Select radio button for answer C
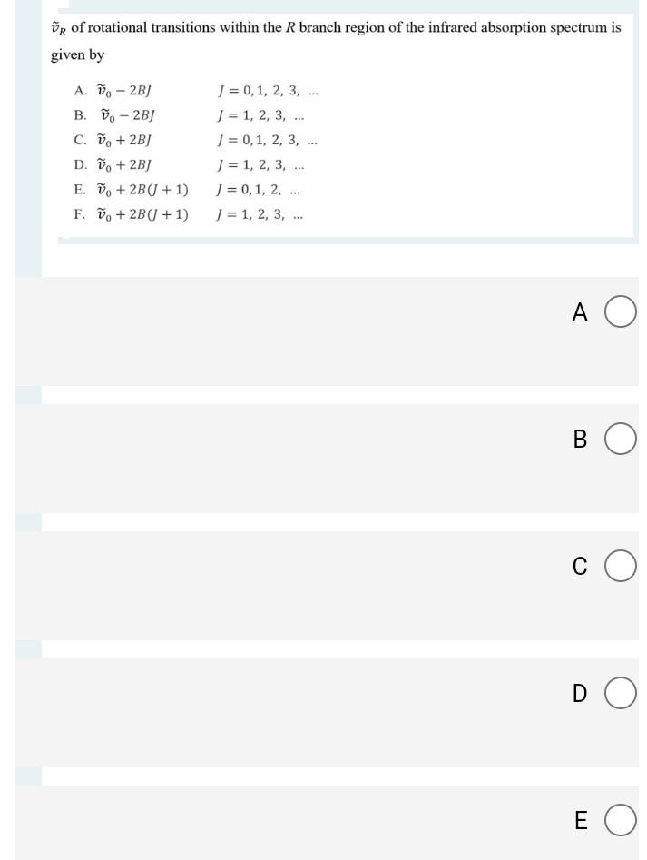Viewport: 647px width, 860px height. click(620, 567)
